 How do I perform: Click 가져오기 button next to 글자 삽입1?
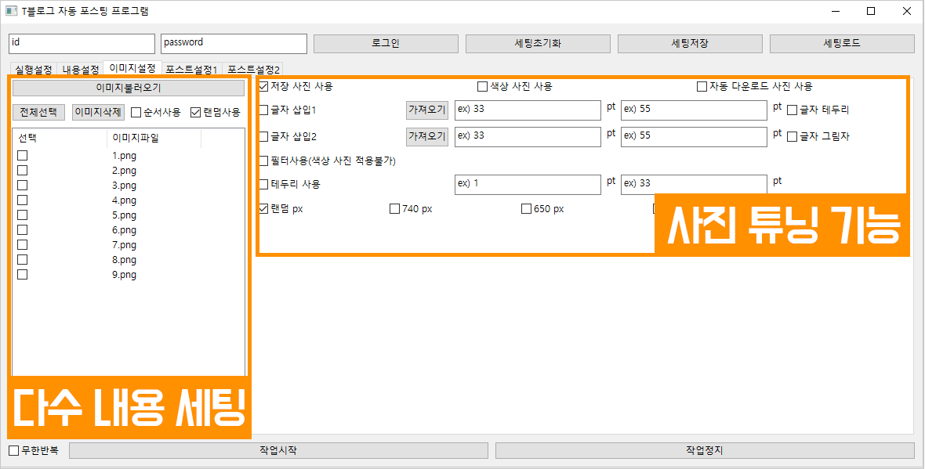426,110
